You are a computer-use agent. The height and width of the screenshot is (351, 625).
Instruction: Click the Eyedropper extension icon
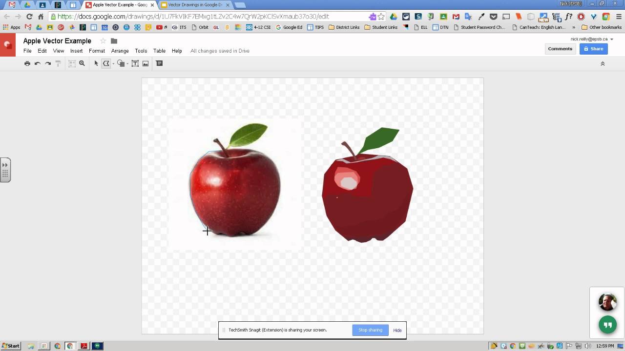(x=481, y=17)
